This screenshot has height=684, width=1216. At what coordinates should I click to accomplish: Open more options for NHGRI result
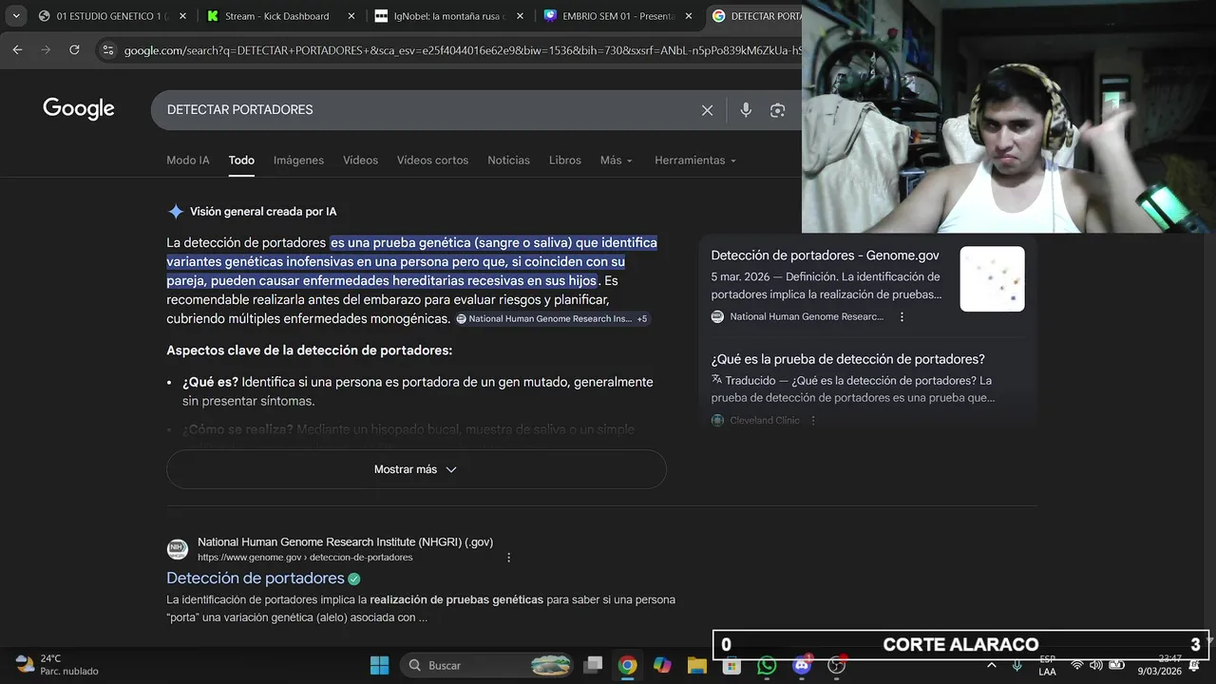(509, 558)
